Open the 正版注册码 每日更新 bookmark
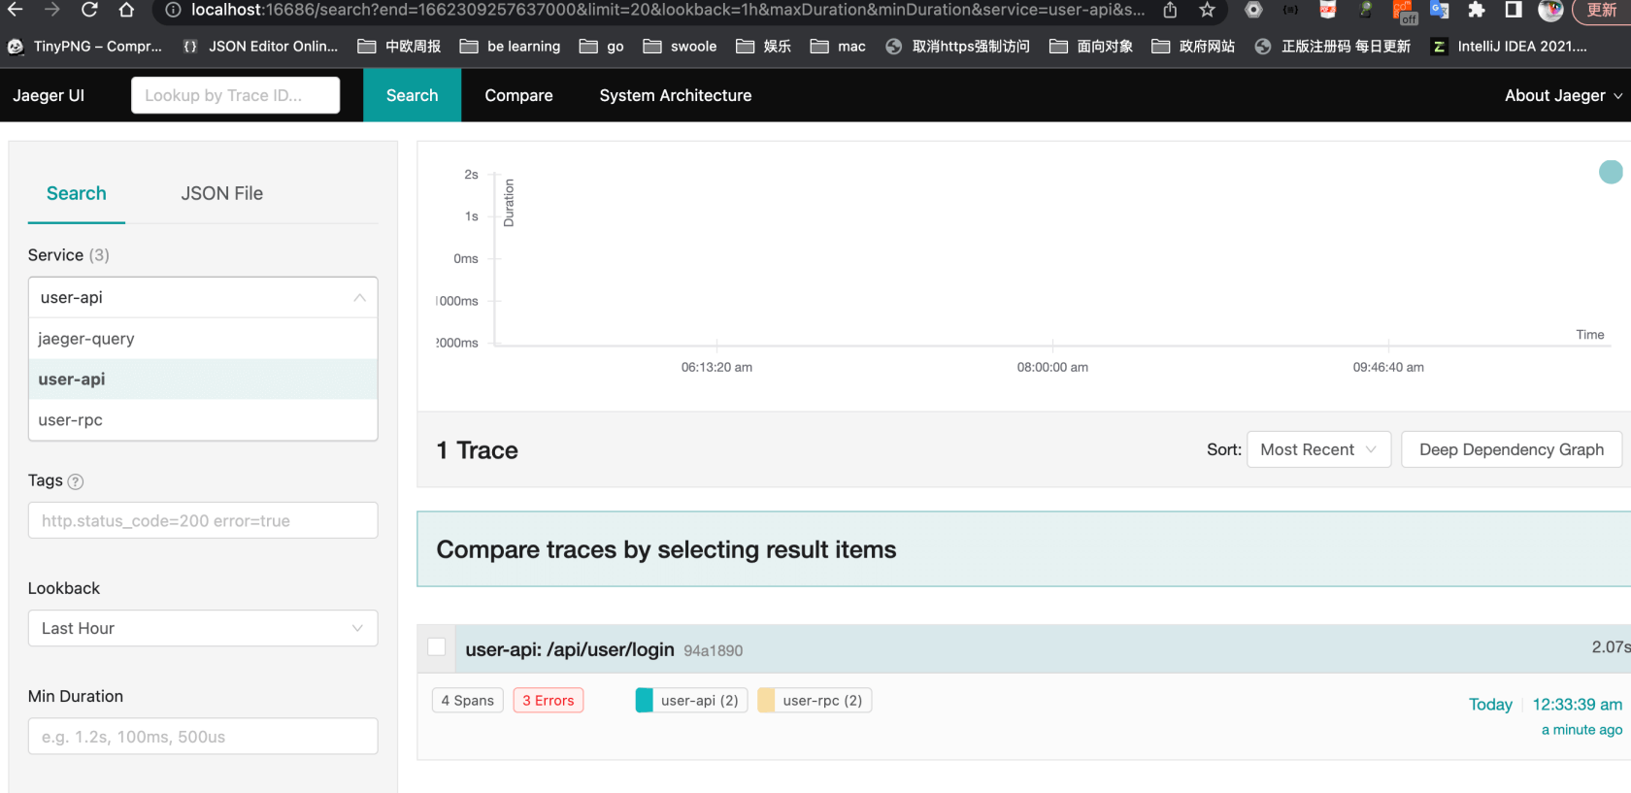1631x793 pixels. coord(1332,46)
